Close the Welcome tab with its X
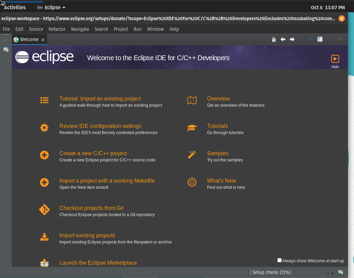354x278 pixels. coord(43,40)
